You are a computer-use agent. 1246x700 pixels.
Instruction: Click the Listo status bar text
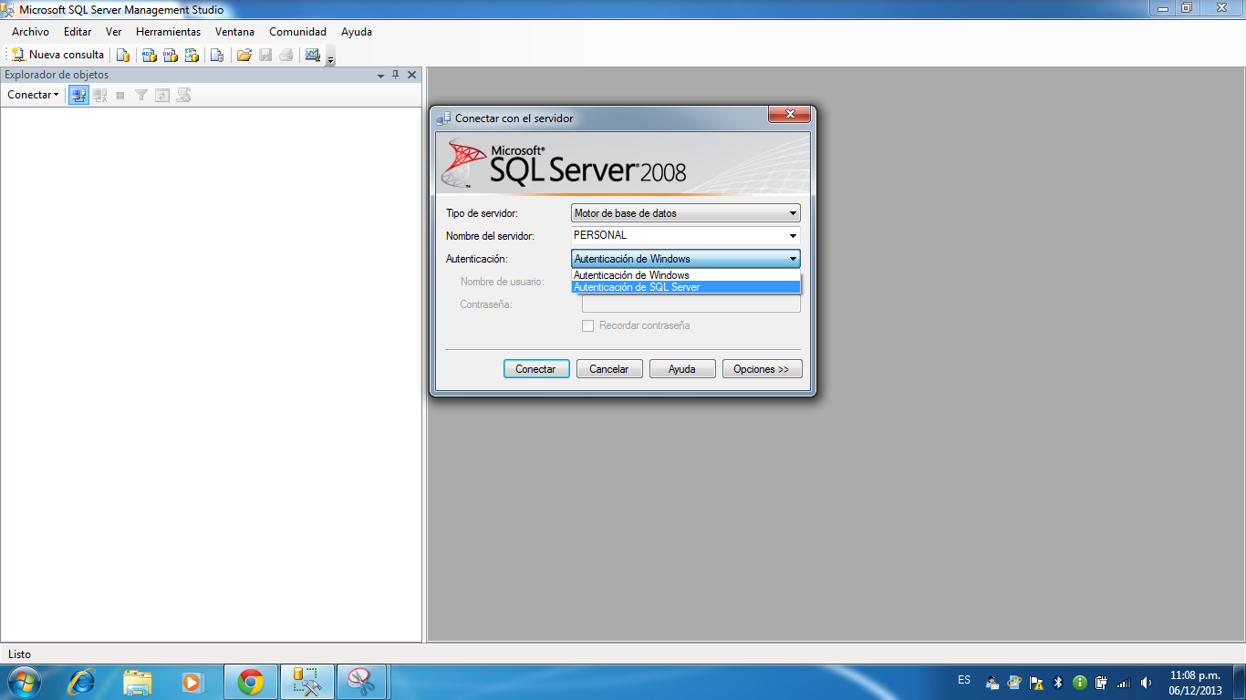(19, 654)
